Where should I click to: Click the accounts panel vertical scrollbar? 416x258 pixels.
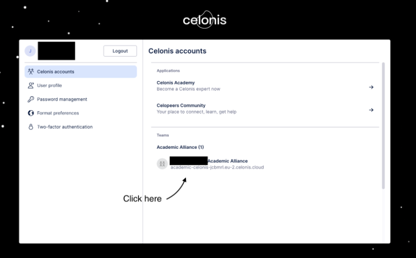[383, 124]
